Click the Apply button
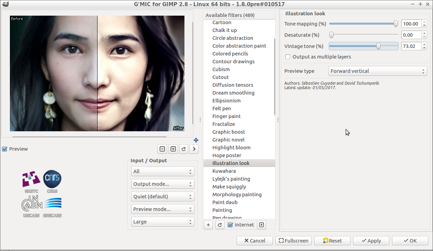This screenshot has height=251, width=433. (371, 241)
